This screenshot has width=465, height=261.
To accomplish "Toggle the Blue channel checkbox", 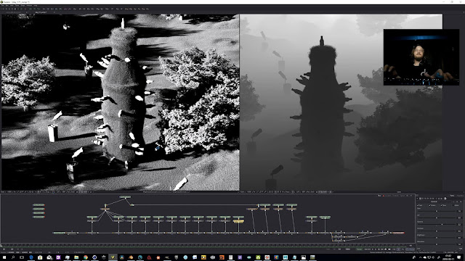I will pyautogui.click(x=441, y=205).
